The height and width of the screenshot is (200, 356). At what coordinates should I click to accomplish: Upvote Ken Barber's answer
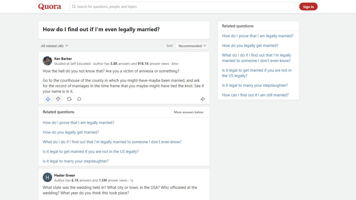[48, 99]
